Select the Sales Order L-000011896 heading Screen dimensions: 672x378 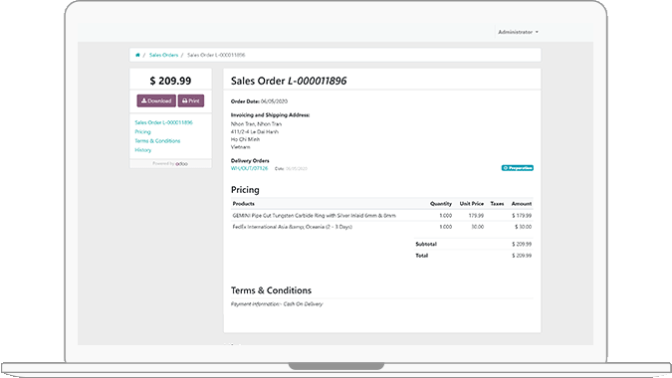point(289,81)
